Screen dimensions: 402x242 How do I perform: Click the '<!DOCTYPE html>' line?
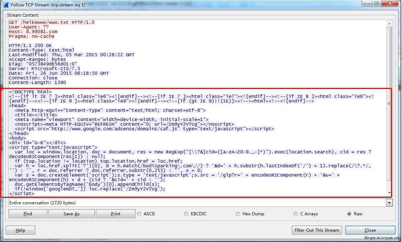point(30,92)
